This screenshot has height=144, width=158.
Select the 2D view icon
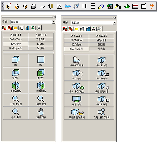[41, 61]
